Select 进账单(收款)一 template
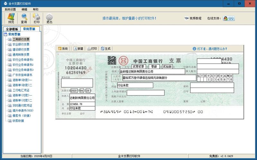This screenshot has height=160, width=257. [22, 80]
